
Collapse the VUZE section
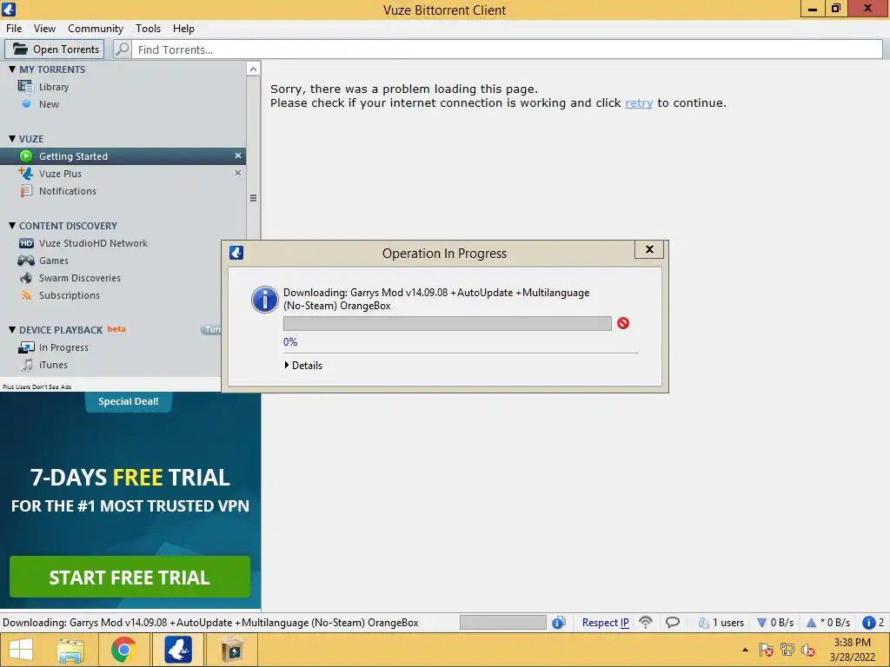pos(12,138)
